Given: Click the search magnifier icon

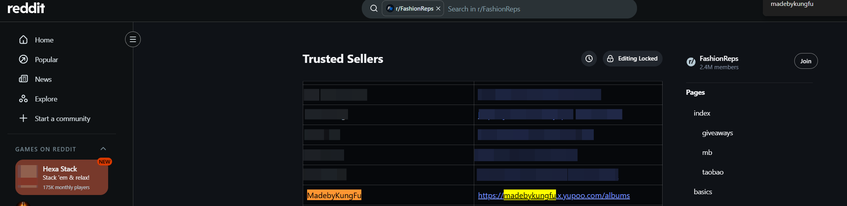Looking at the screenshot, I should click(374, 9).
